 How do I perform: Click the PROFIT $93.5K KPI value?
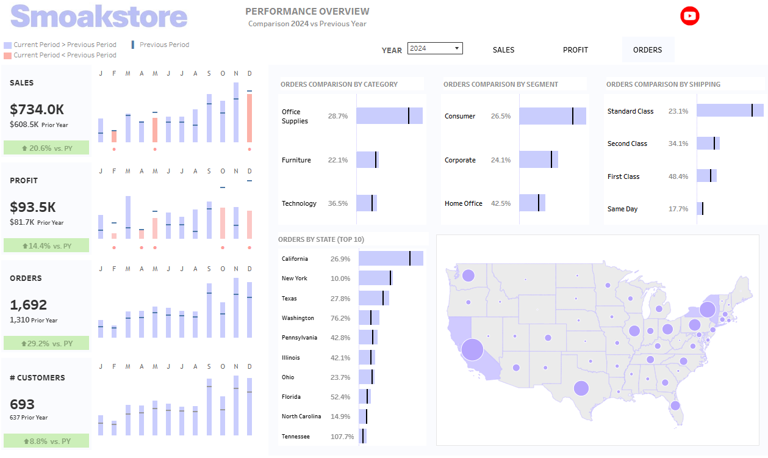coord(33,207)
